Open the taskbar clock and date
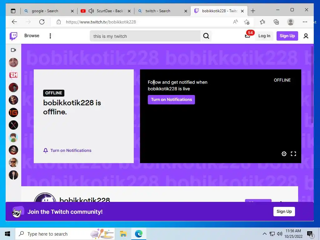Image resolution: width=320 pixels, height=240 pixels. (293, 234)
